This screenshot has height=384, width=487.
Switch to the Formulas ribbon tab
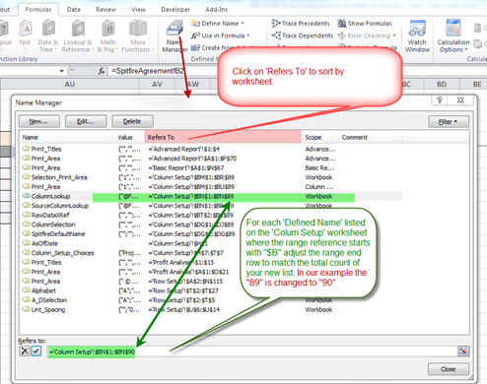point(38,10)
